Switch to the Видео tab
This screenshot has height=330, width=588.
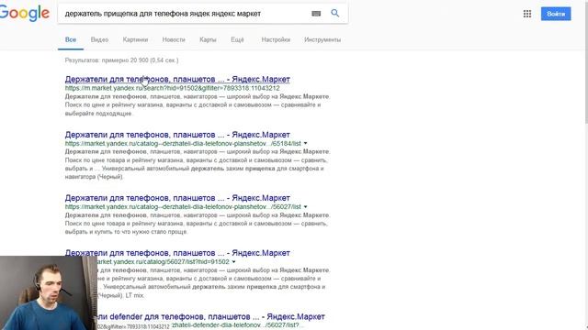(99, 39)
